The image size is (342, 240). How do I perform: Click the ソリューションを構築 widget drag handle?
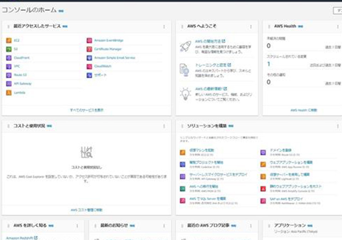tap(182, 126)
